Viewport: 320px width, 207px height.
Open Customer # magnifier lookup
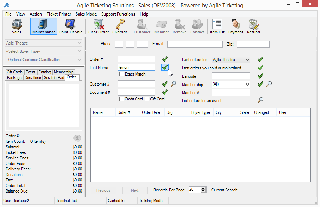[173, 83]
